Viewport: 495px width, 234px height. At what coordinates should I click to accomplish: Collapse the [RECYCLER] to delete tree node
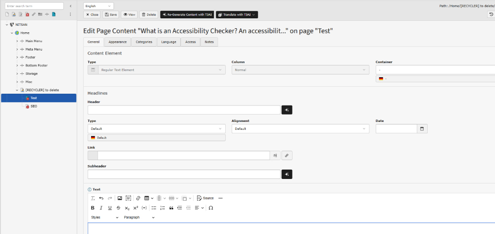click(x=17, y=90)
